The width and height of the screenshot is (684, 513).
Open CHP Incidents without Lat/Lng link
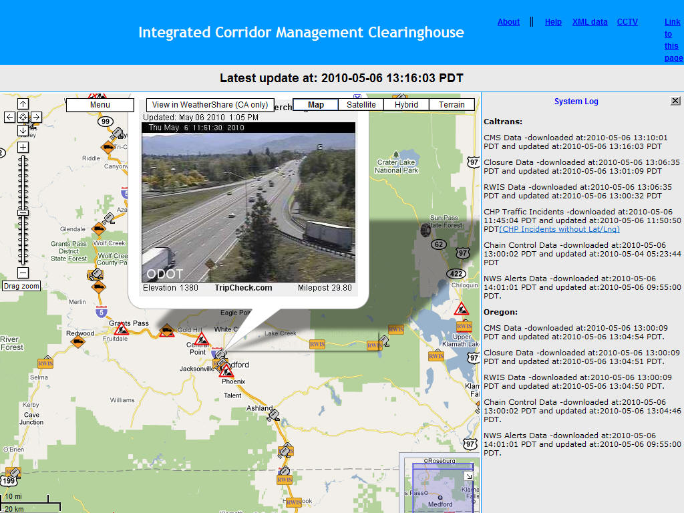559,229
